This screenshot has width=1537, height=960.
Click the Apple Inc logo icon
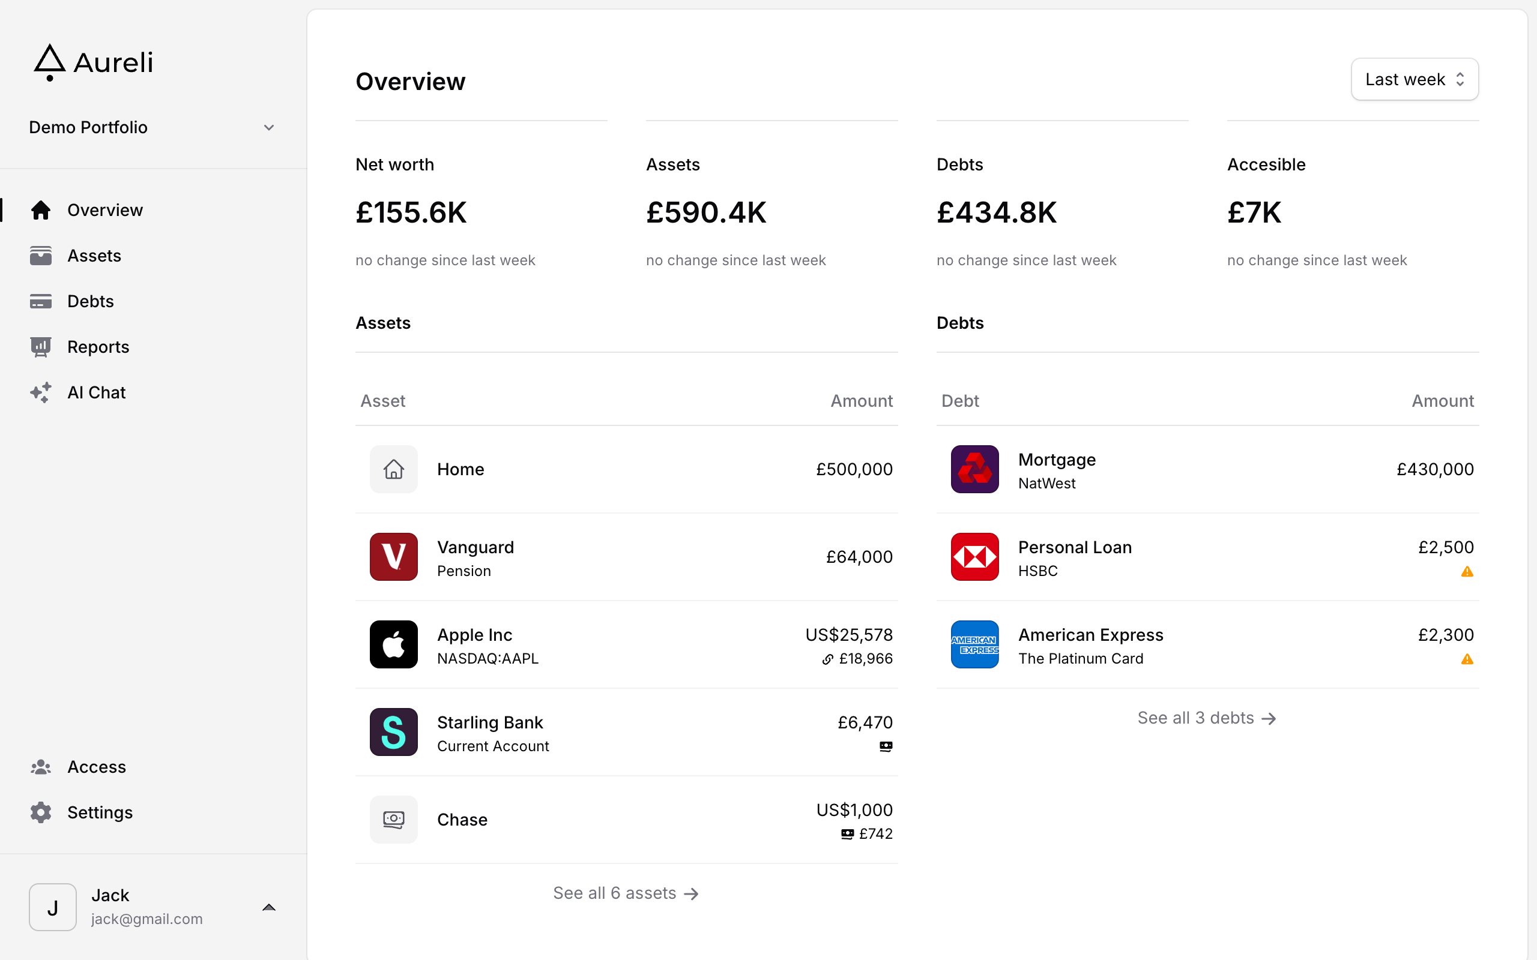pyautogui.click(x=394, y=644)
